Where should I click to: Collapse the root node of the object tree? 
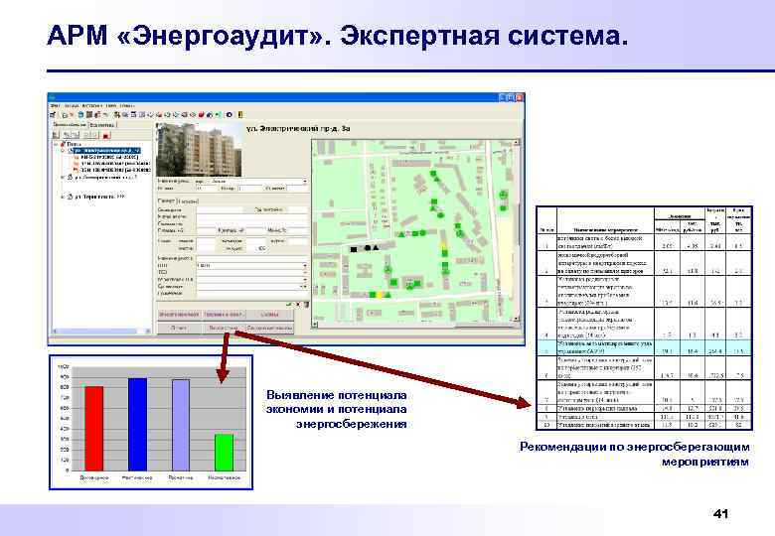pyautogui.click(x=56, y=144)
